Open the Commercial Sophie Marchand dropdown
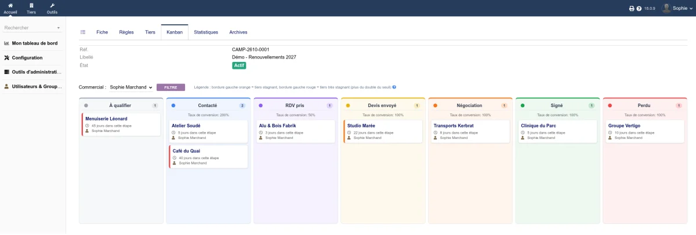 point(130,87)
